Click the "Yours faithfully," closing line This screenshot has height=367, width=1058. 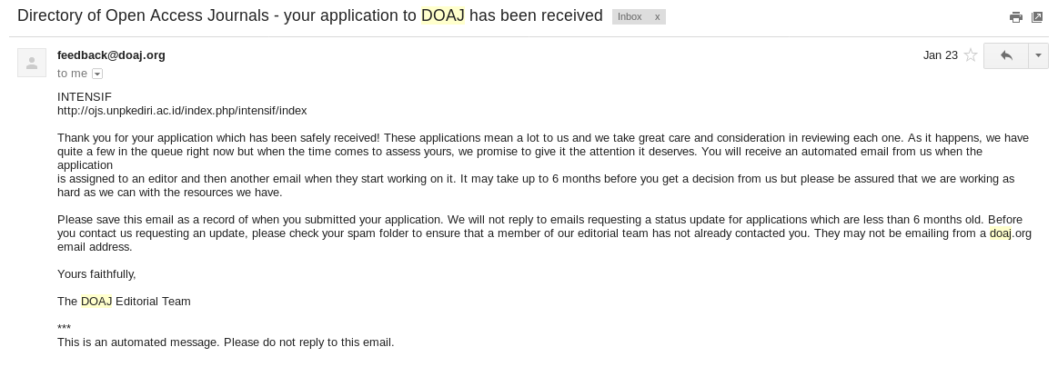pos(96,274)
